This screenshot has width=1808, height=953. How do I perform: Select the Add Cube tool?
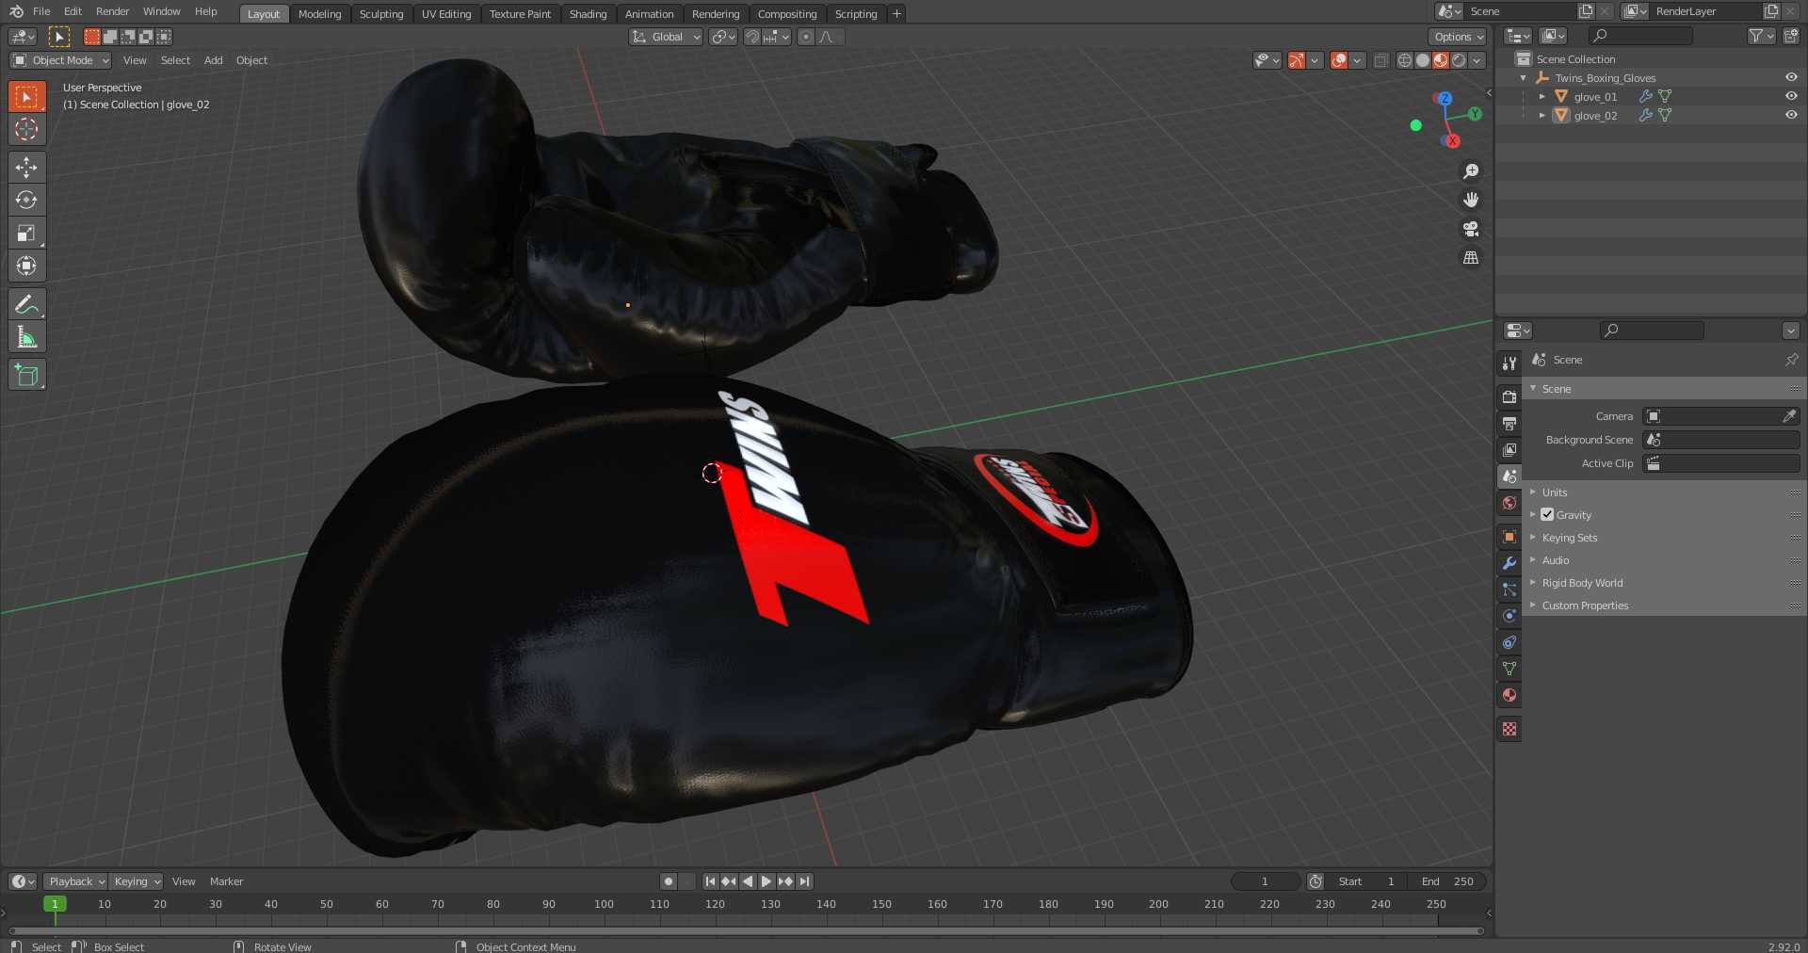click(26, 375)
